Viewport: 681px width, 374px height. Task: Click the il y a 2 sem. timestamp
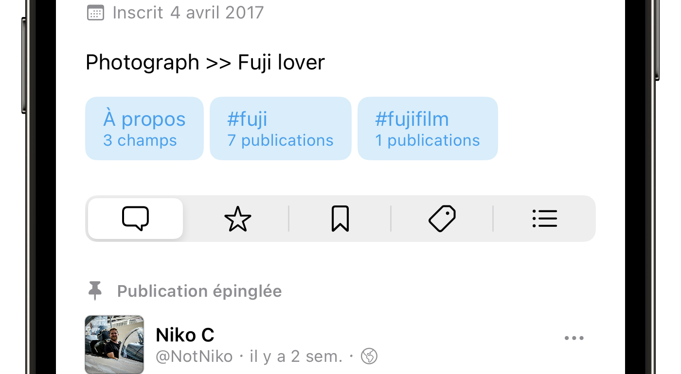(x=296, y=357)
